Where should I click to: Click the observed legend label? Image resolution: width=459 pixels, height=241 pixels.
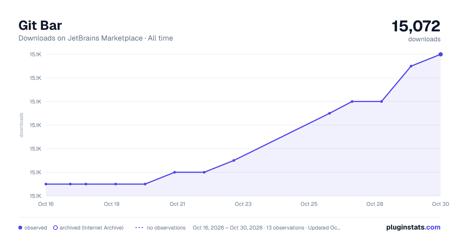tap(36, 228)
